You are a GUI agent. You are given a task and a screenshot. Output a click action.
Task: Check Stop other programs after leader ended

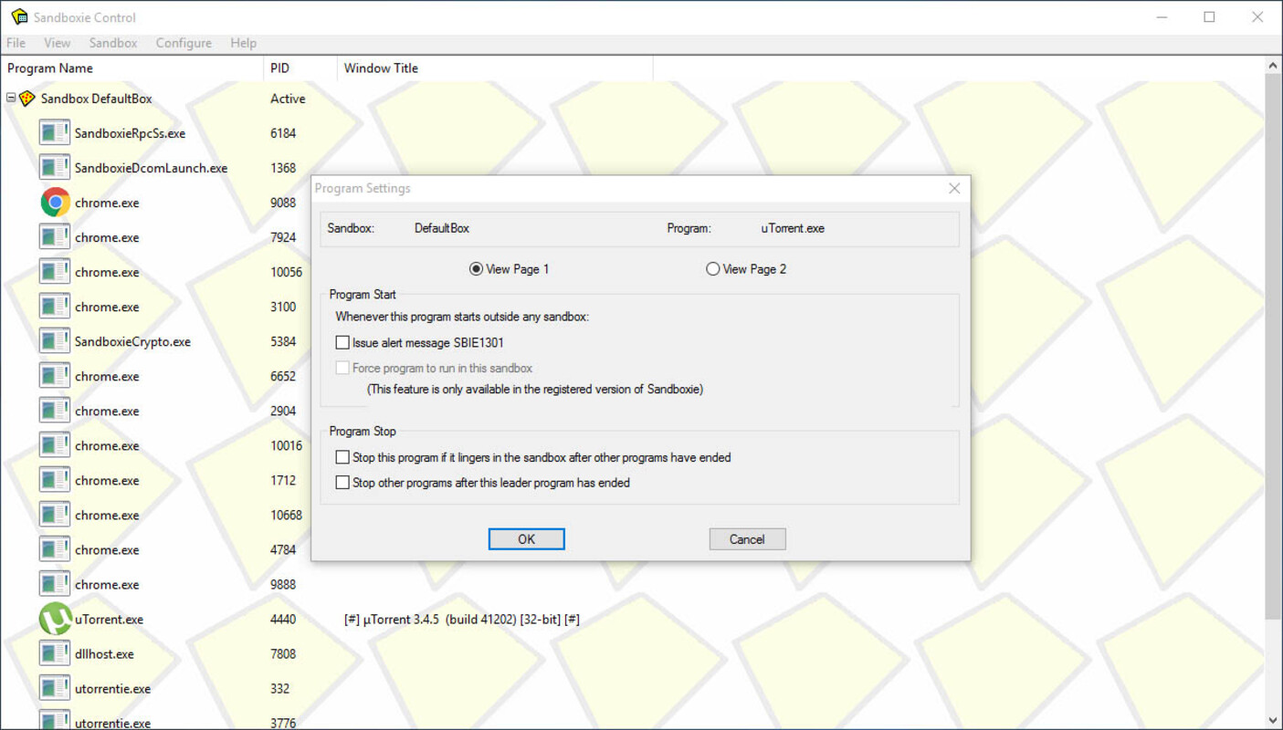coord(342,483)
